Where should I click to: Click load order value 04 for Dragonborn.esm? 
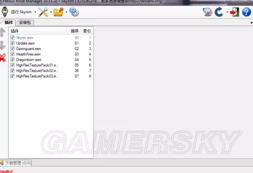point(77,60)
